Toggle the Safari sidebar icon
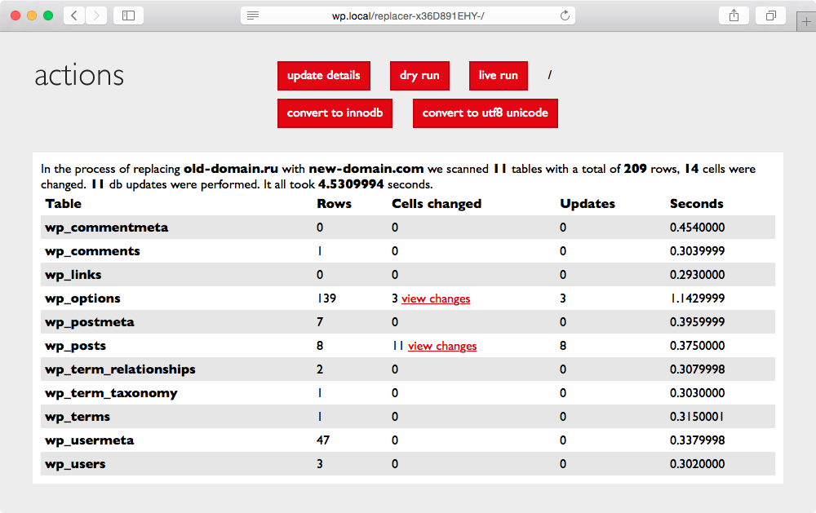816x513 pixels. tap(128, 15)
